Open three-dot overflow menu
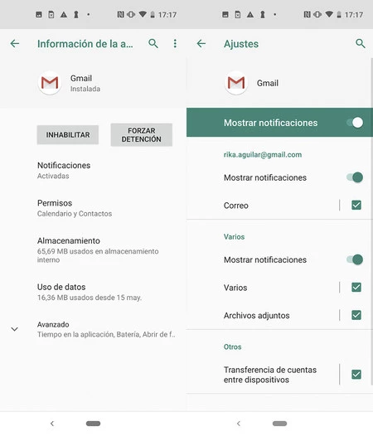Image resolution: width=373 pixels, height=436 pixels. pos(175,44)
